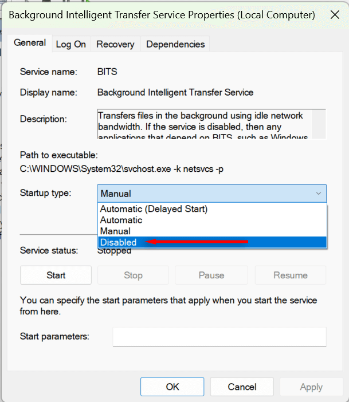This screenshot has width=349, height=402.
Task: Dismiss the dialog with Cancel
Action: pyautogui.click(x=242, y=387)
